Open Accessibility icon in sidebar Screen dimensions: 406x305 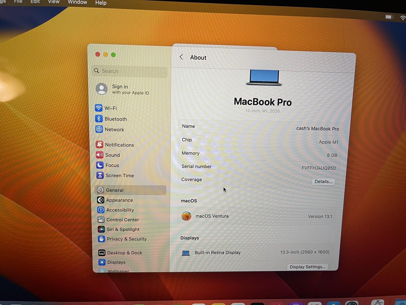pos(101,210)
